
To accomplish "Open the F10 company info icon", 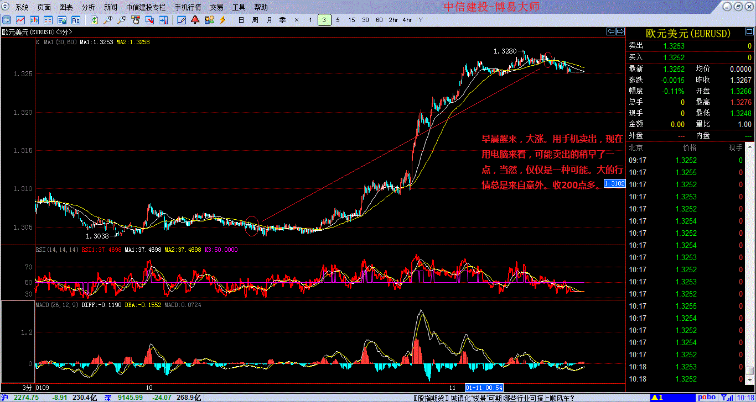I will (76, 20).
